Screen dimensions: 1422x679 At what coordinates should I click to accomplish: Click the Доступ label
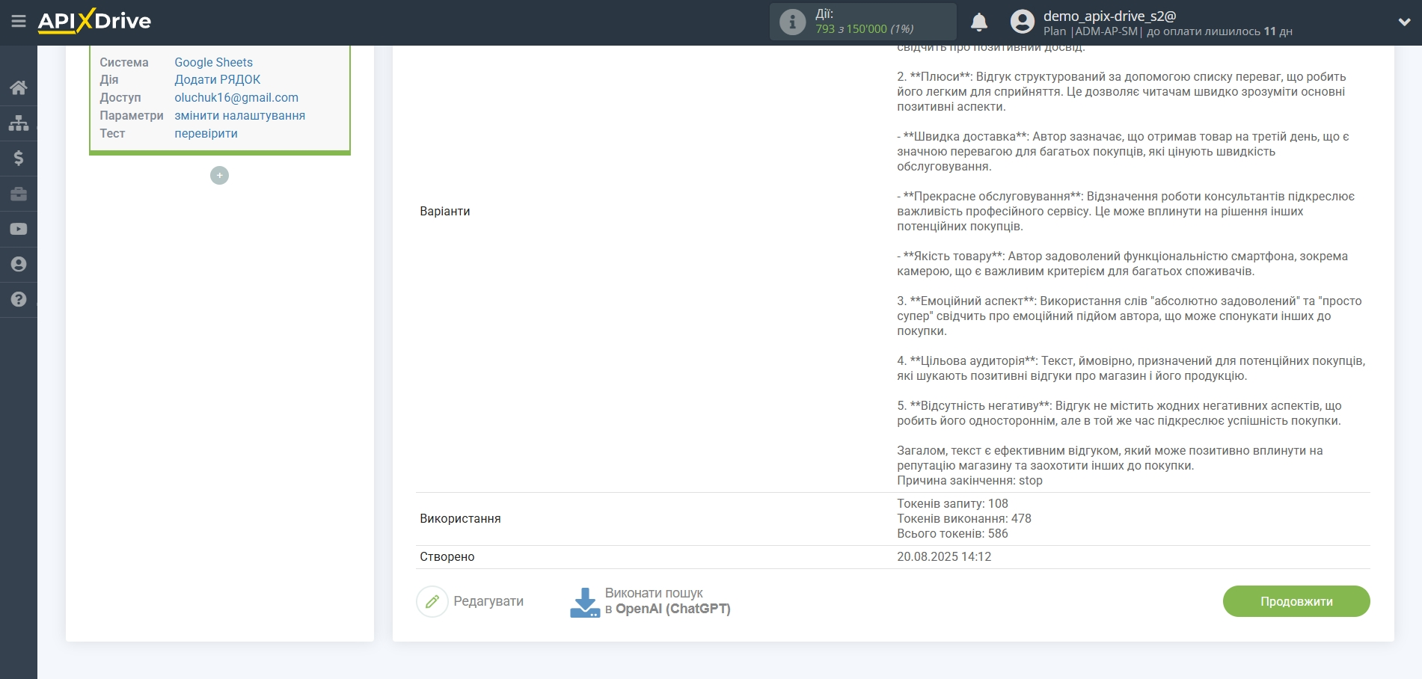pyautogui.click(x=120, y=97)
